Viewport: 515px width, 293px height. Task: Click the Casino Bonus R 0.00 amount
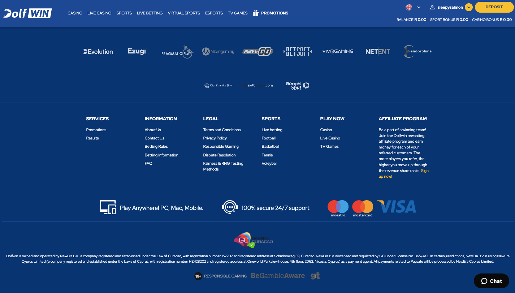(x=492, y=20)
